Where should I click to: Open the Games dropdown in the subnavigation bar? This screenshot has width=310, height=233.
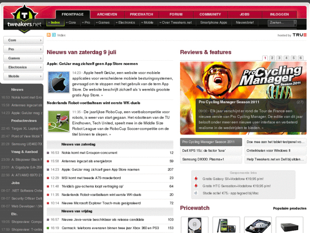(103, 22)
